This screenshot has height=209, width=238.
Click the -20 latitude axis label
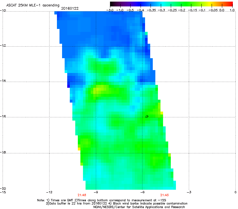pos(3,188)
